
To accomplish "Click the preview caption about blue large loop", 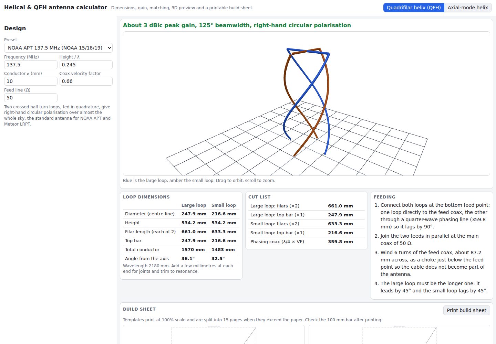I will 199,180.
